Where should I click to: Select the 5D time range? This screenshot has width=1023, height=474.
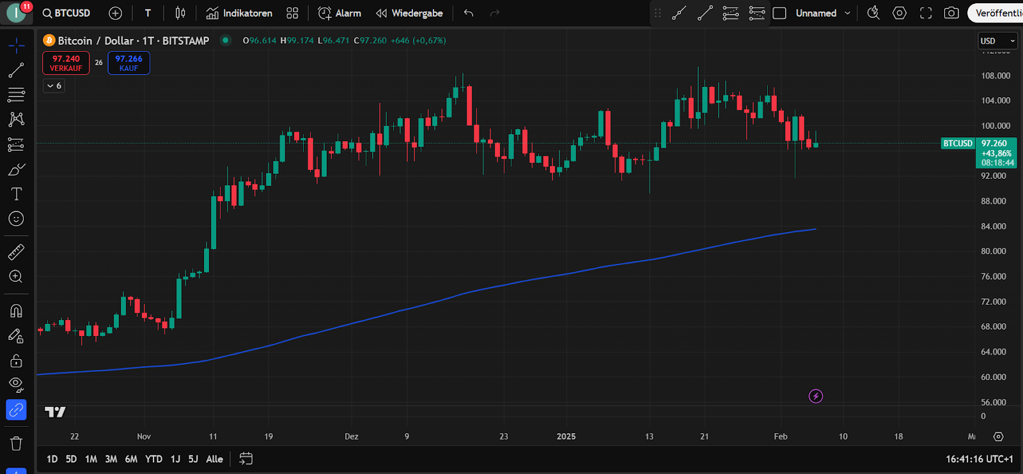coord(71,459)
